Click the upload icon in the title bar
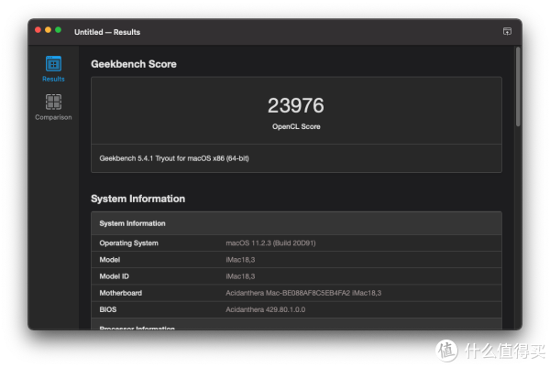This screenshot has height=367, width=550. (507, 31)
